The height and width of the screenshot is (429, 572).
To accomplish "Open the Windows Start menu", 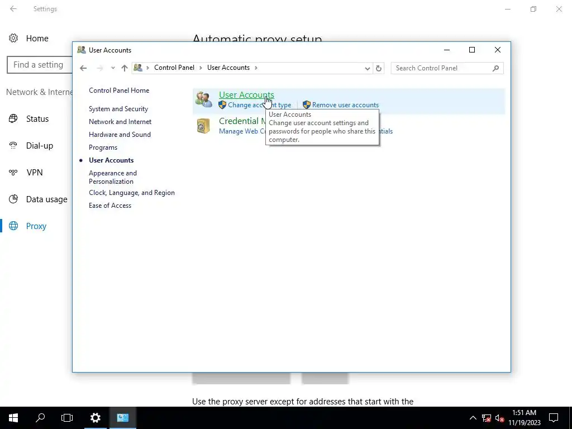I will pyautogui.click(x=13, y=418).
